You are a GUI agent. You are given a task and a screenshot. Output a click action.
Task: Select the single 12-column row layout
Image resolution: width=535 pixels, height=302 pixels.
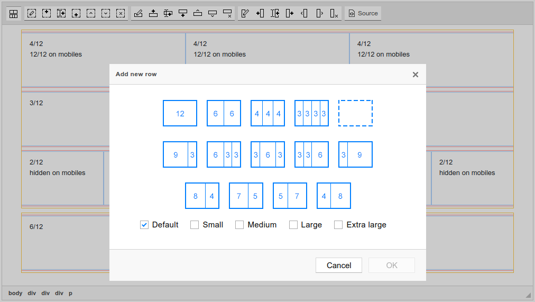coord(180,113)
